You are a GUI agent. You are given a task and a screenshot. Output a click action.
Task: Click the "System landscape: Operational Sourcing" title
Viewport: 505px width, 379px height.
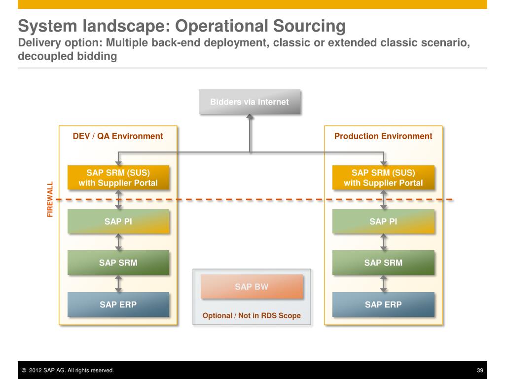tap(181, 26)
